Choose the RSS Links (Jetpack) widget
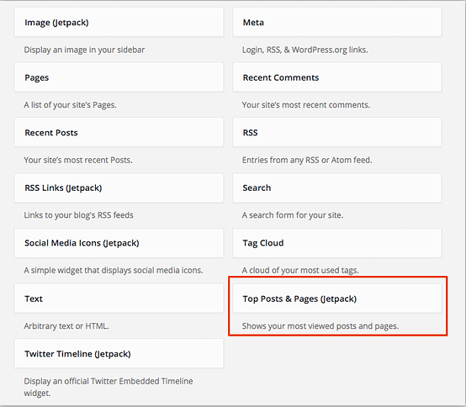Image resolution: width=466 pixels, height=407 pixels. [x=119, y=188]
